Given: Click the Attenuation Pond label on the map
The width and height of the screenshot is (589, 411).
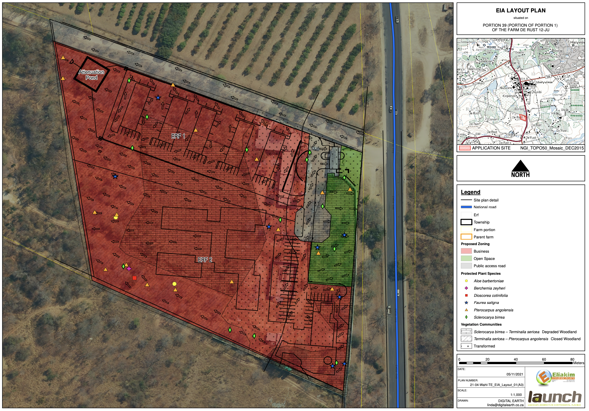Looking at the screenshot, I should 91,75.
